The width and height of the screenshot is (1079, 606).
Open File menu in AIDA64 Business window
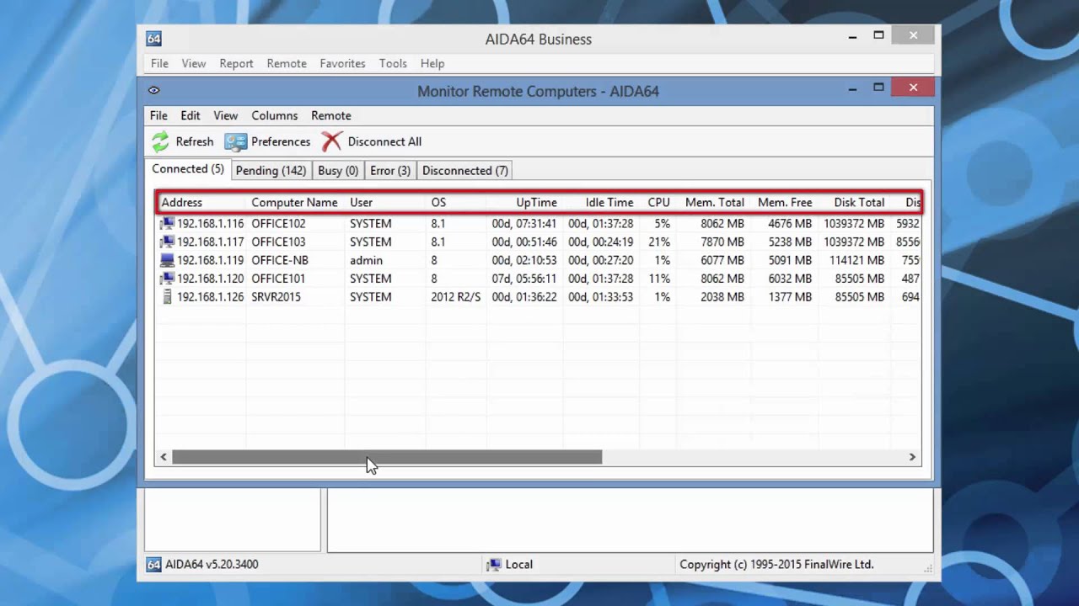[159, 64]
